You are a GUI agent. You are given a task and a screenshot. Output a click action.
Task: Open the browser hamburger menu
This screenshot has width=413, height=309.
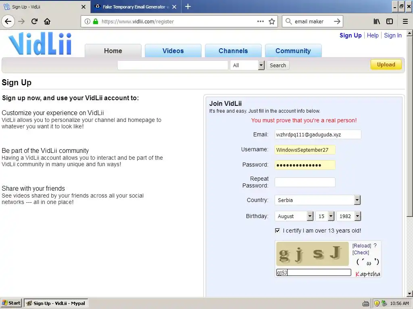[405, 21]
